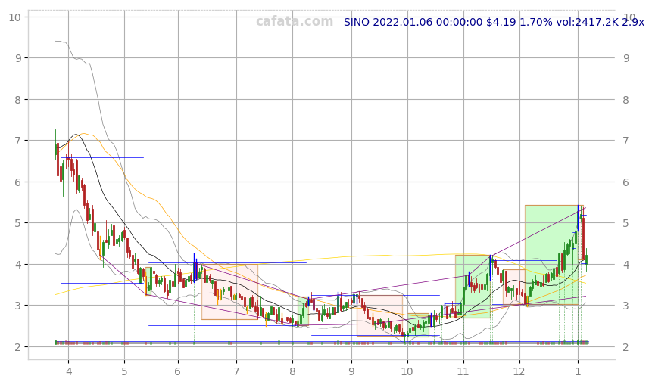Click the left axis price label 3
The image size is (652, 385).
click(18, 306)
